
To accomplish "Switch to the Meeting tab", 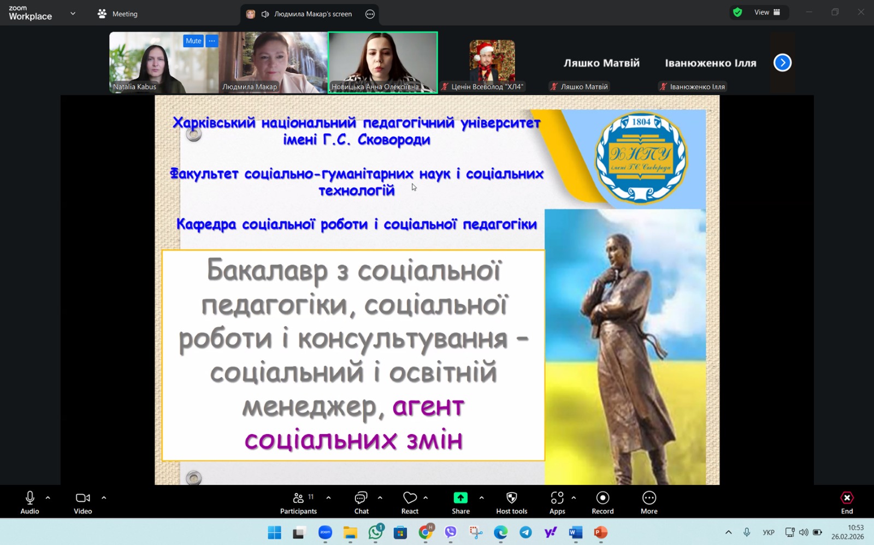I will [118, 14].
